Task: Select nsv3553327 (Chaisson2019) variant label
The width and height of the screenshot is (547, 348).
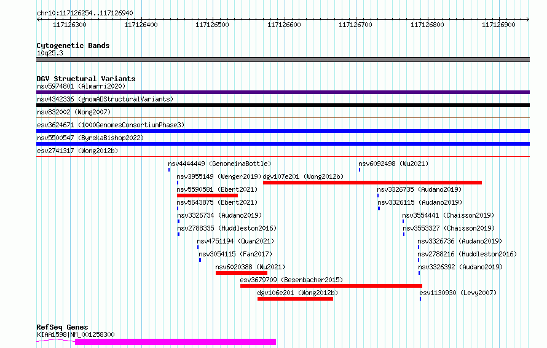Action: [x=449, y=228]
